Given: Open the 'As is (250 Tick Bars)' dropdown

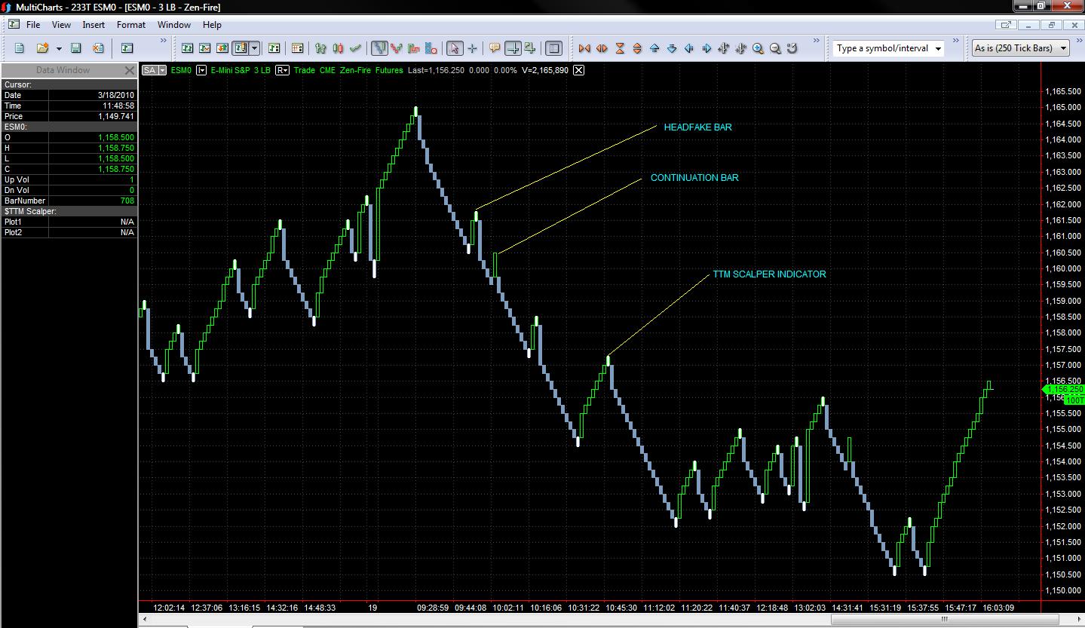Looking at the screenshot, I should point(1021,48).
